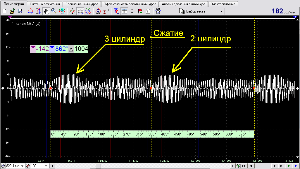Screen dimensions: 300x169
Task: Open the 922.4 мс time scale dropdown
Action: [23, 166]
